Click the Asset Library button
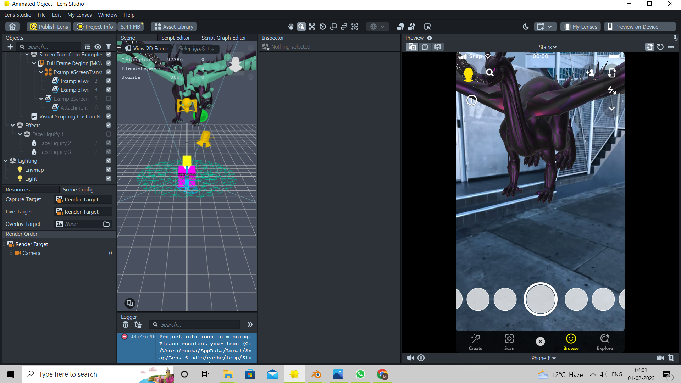The image size is (681, 383). click(x=174, y=27)
